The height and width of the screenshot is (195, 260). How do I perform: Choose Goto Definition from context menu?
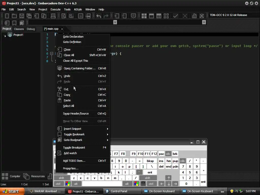point(83,42)
